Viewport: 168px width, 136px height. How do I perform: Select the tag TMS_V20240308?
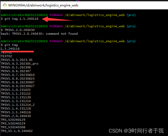coord(13,127)
